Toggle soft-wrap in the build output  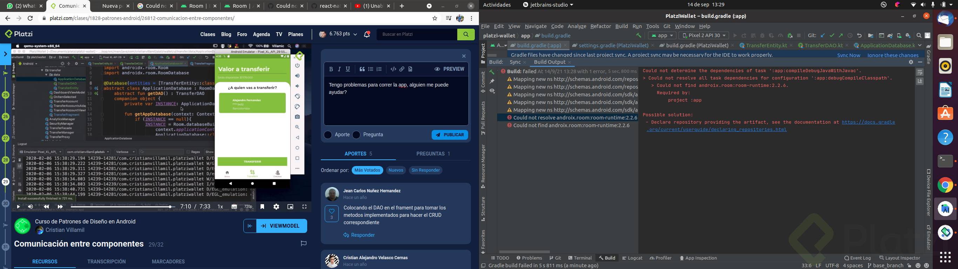920,73
